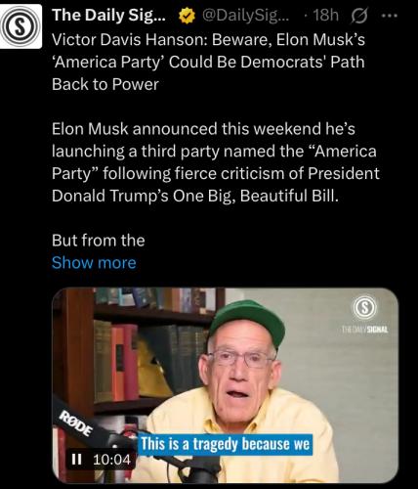Expand the post with Show more
The width and height of the screenshot is (418, 489).
tap(94, 263)
